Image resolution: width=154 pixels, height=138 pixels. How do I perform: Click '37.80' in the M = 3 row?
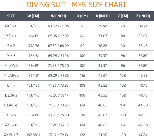click(143, 56)
